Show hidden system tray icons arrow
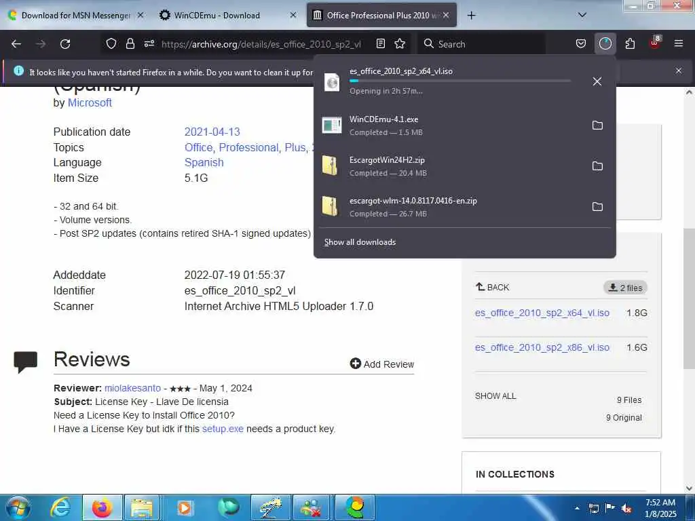 pyautogui.click(x=577, y=508)
